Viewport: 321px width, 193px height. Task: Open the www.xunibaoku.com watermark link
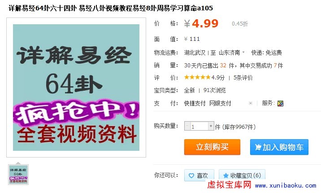[x=286, y=186]
